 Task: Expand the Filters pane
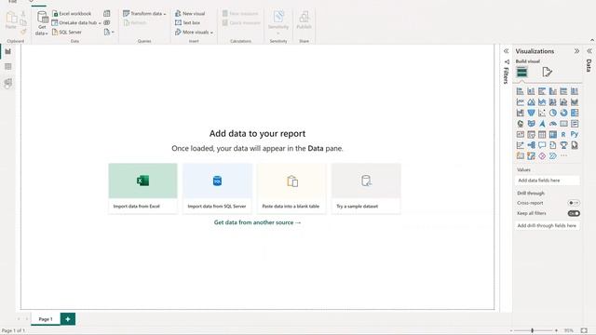point(506,51)
